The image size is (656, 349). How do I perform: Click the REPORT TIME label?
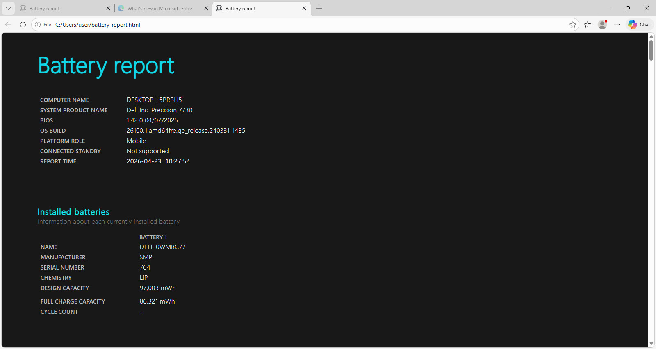tap(58, 161)
